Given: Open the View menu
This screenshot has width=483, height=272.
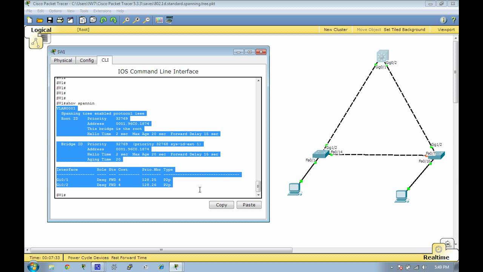Looking at the screenshot, I should (71, 11).
